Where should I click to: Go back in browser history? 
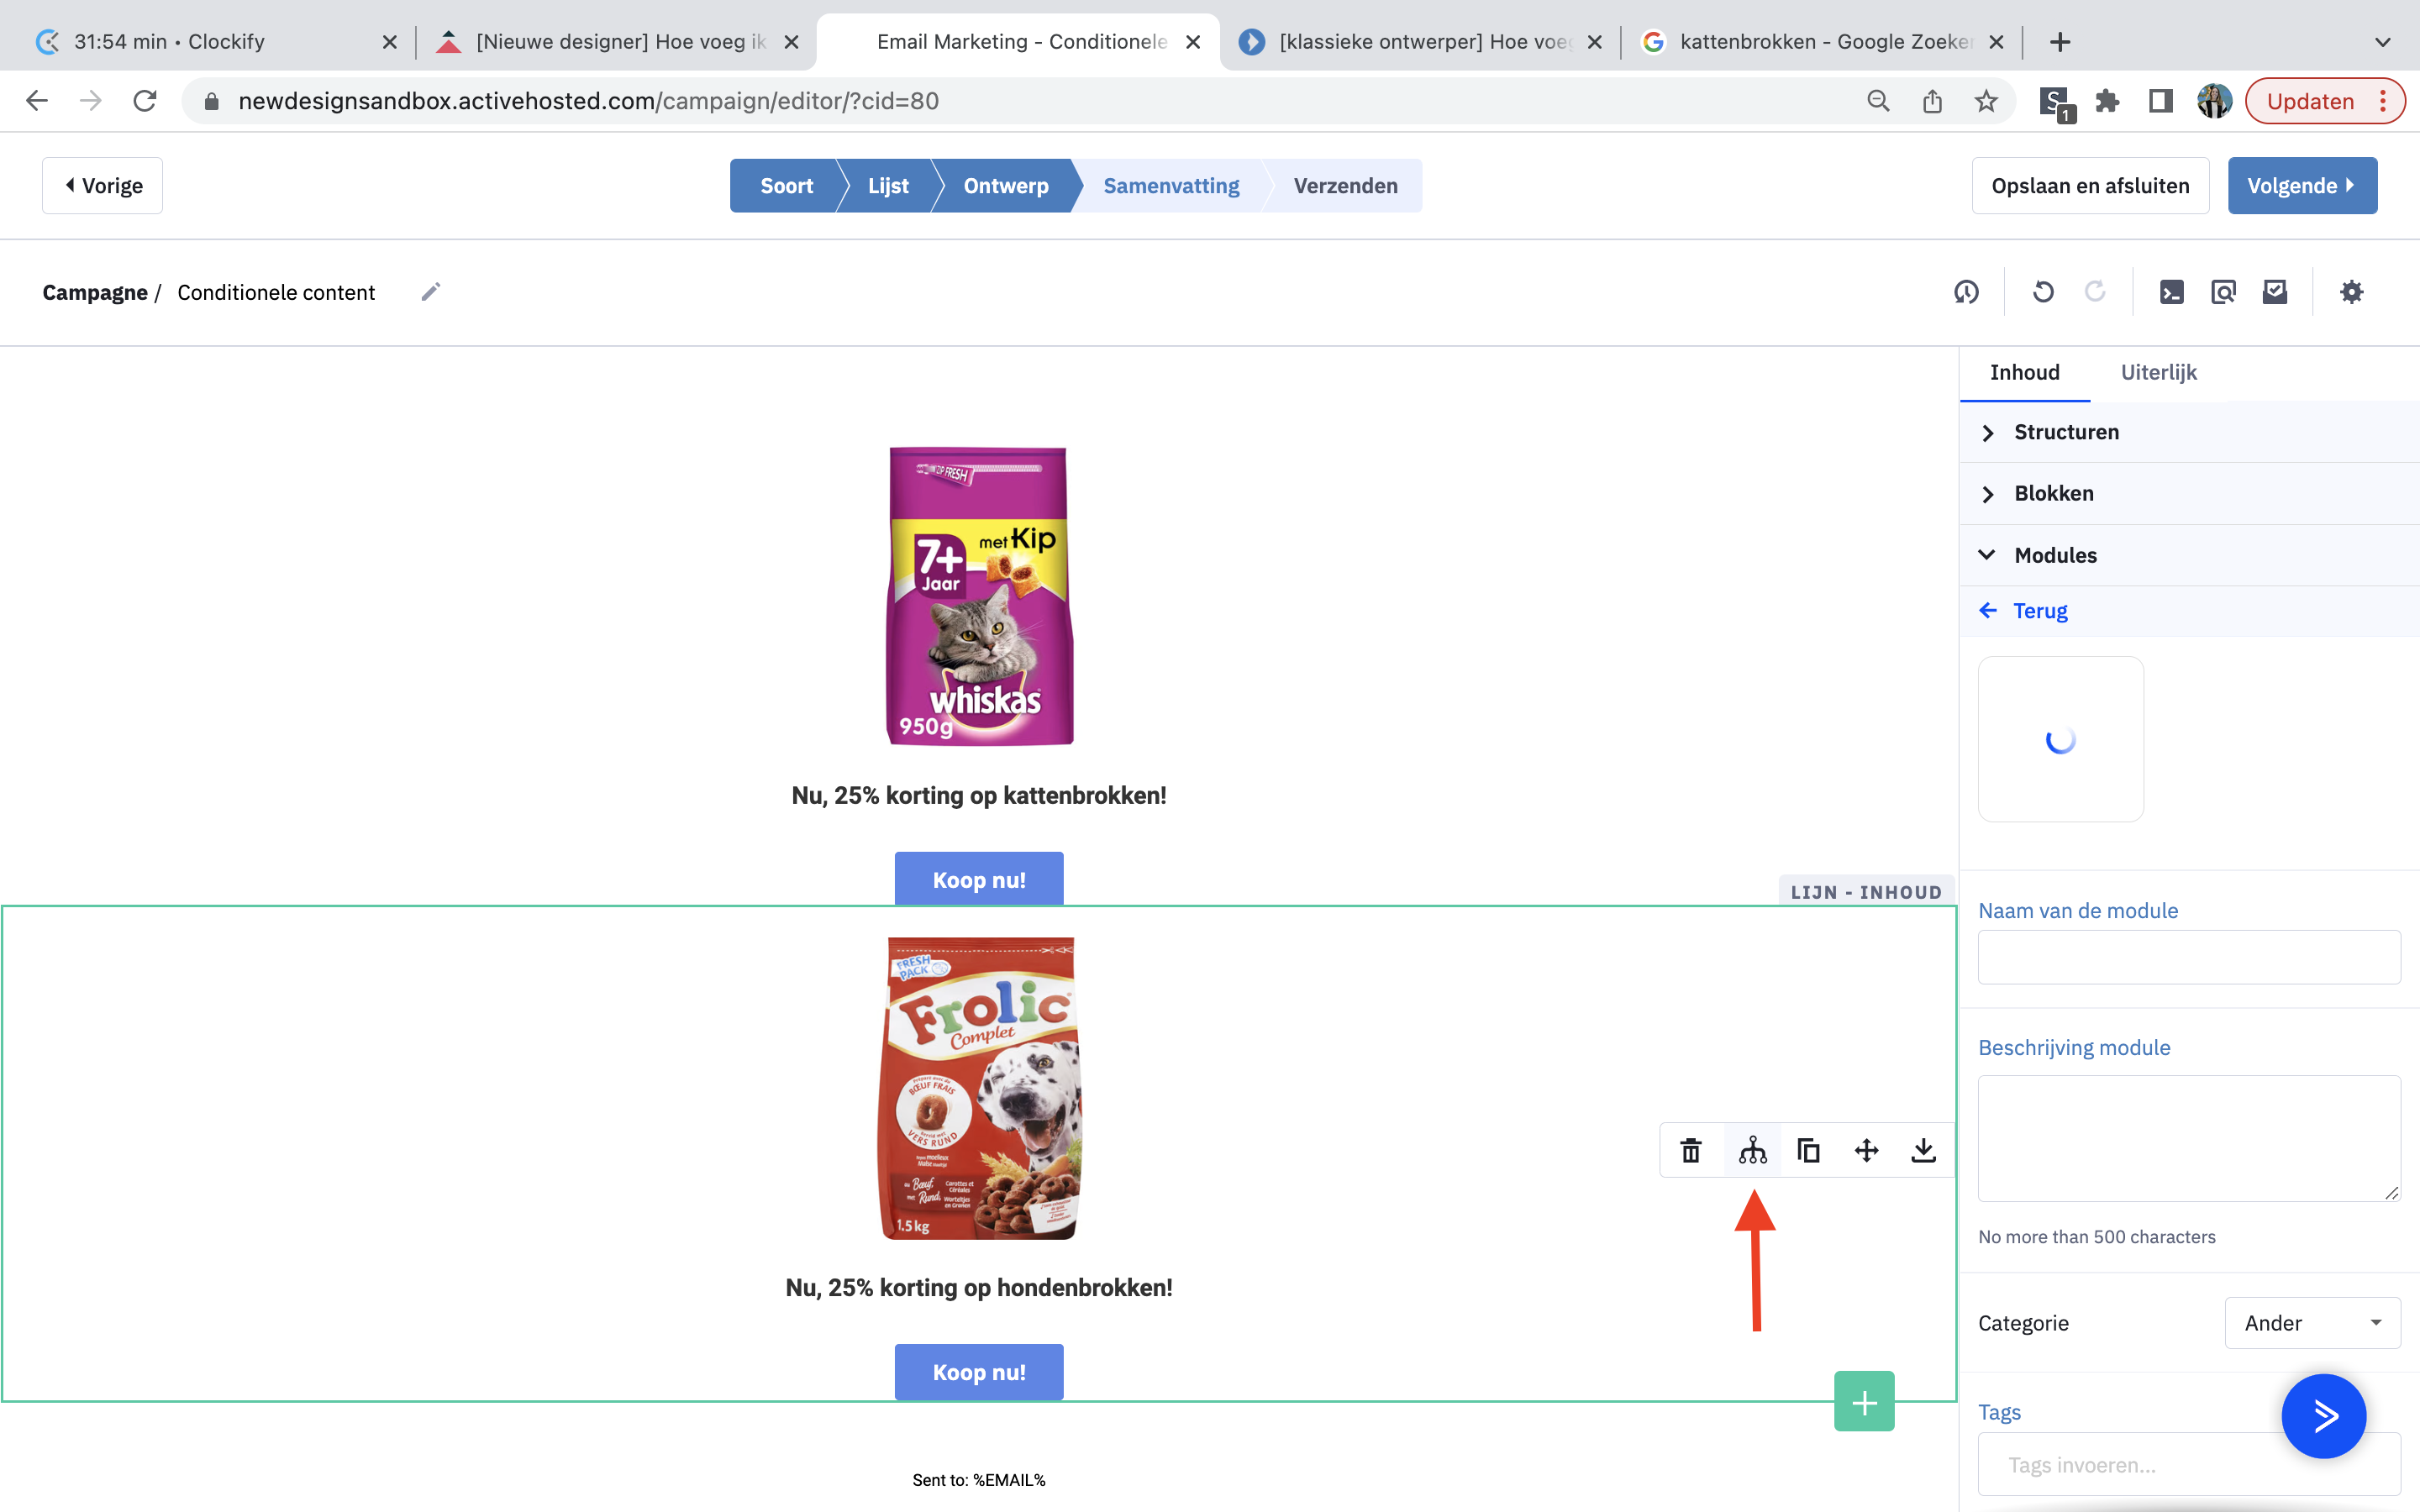(37, 101)
